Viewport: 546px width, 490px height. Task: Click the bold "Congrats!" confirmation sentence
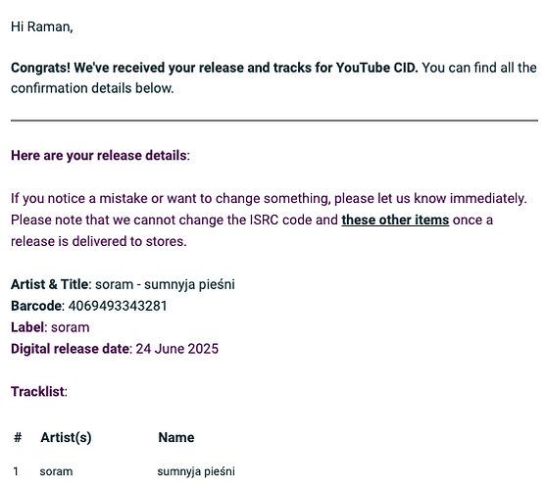click(214, 68)
